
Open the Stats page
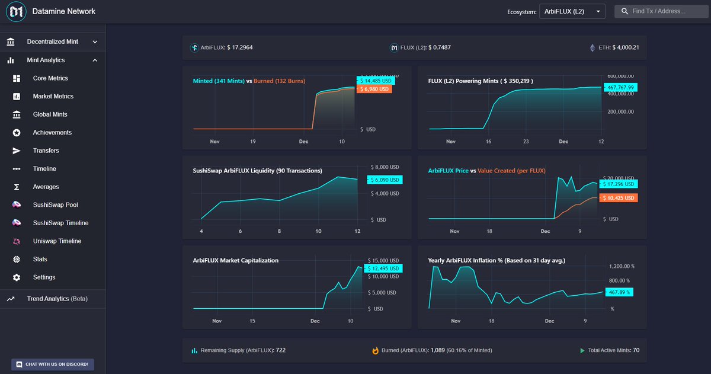point(40,259)
